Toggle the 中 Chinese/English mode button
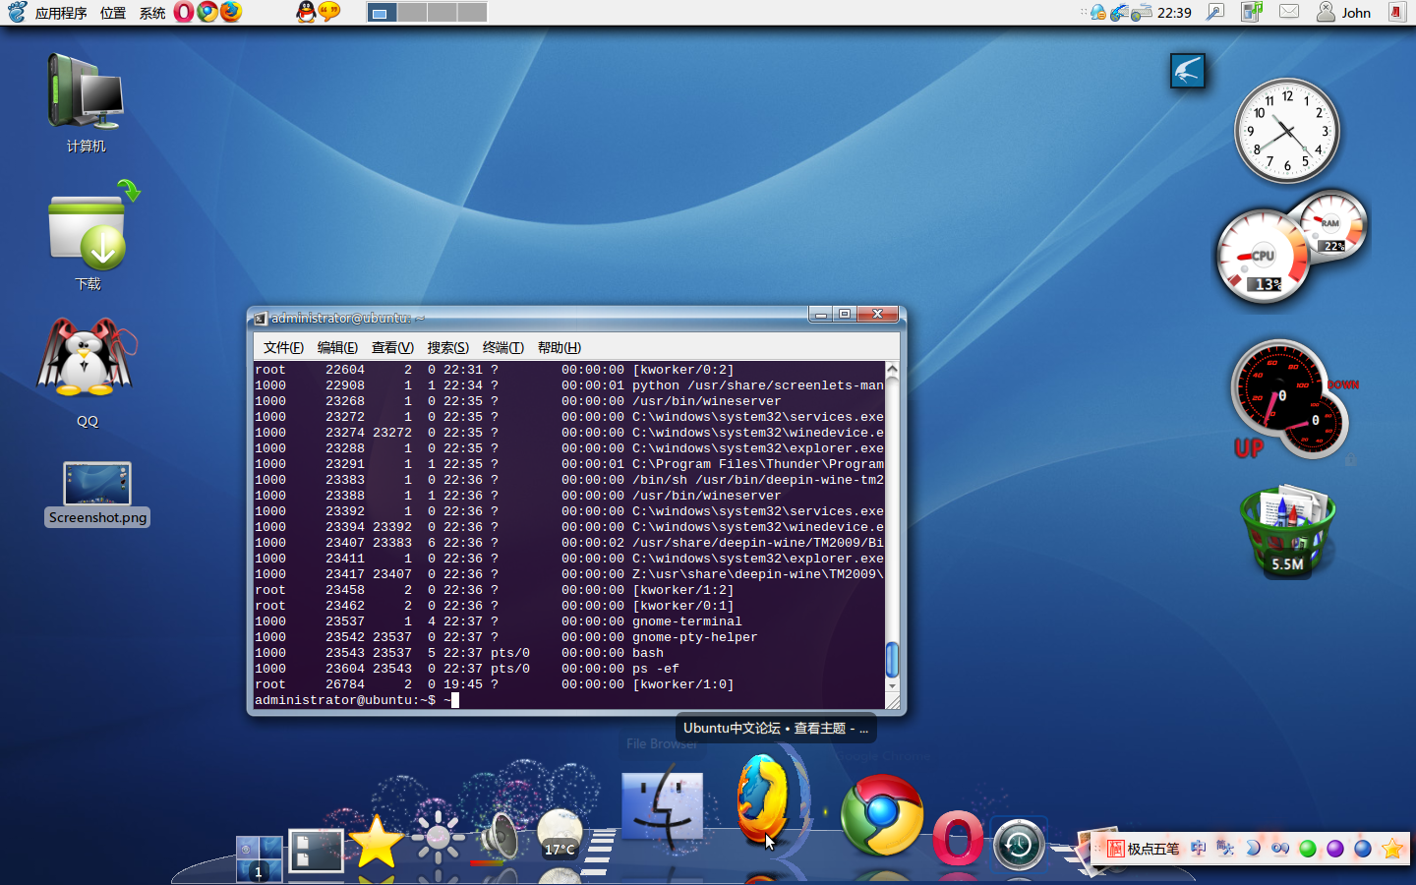1416x885 pixels. [x=1198, y=849]
